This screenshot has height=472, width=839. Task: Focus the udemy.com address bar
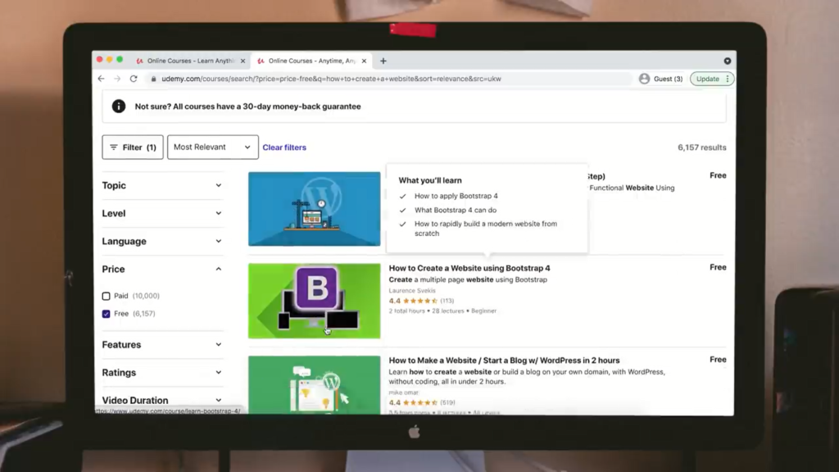(x=331, y=79)
